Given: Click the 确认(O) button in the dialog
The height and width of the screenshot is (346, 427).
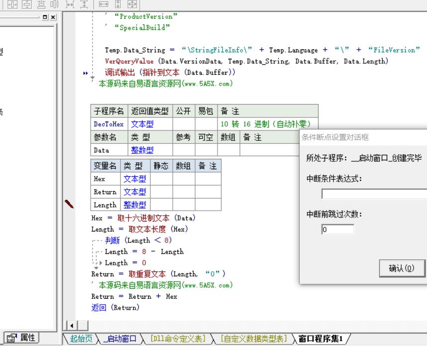Looking at the screenshot, I should point(402,268).
